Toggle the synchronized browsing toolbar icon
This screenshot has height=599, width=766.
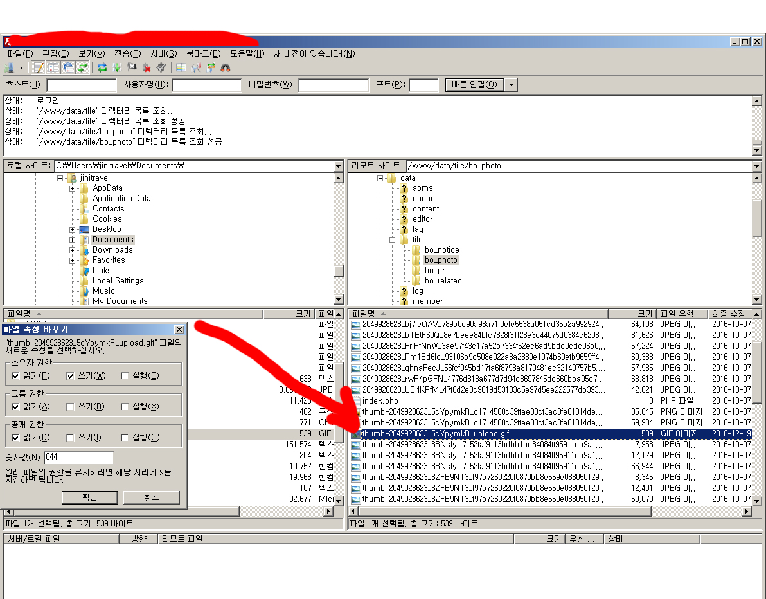211,68
